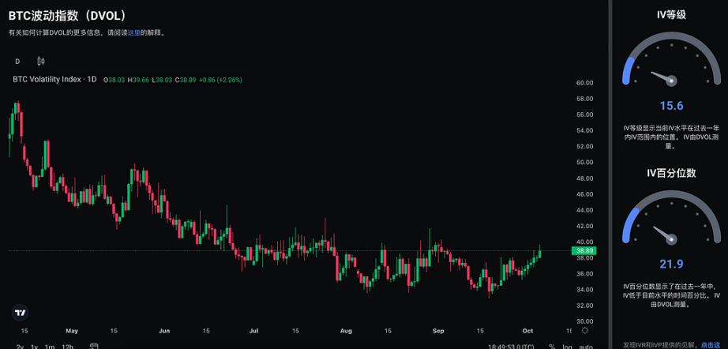Click the TradingView logo on the chart

(x=20, y=312)
